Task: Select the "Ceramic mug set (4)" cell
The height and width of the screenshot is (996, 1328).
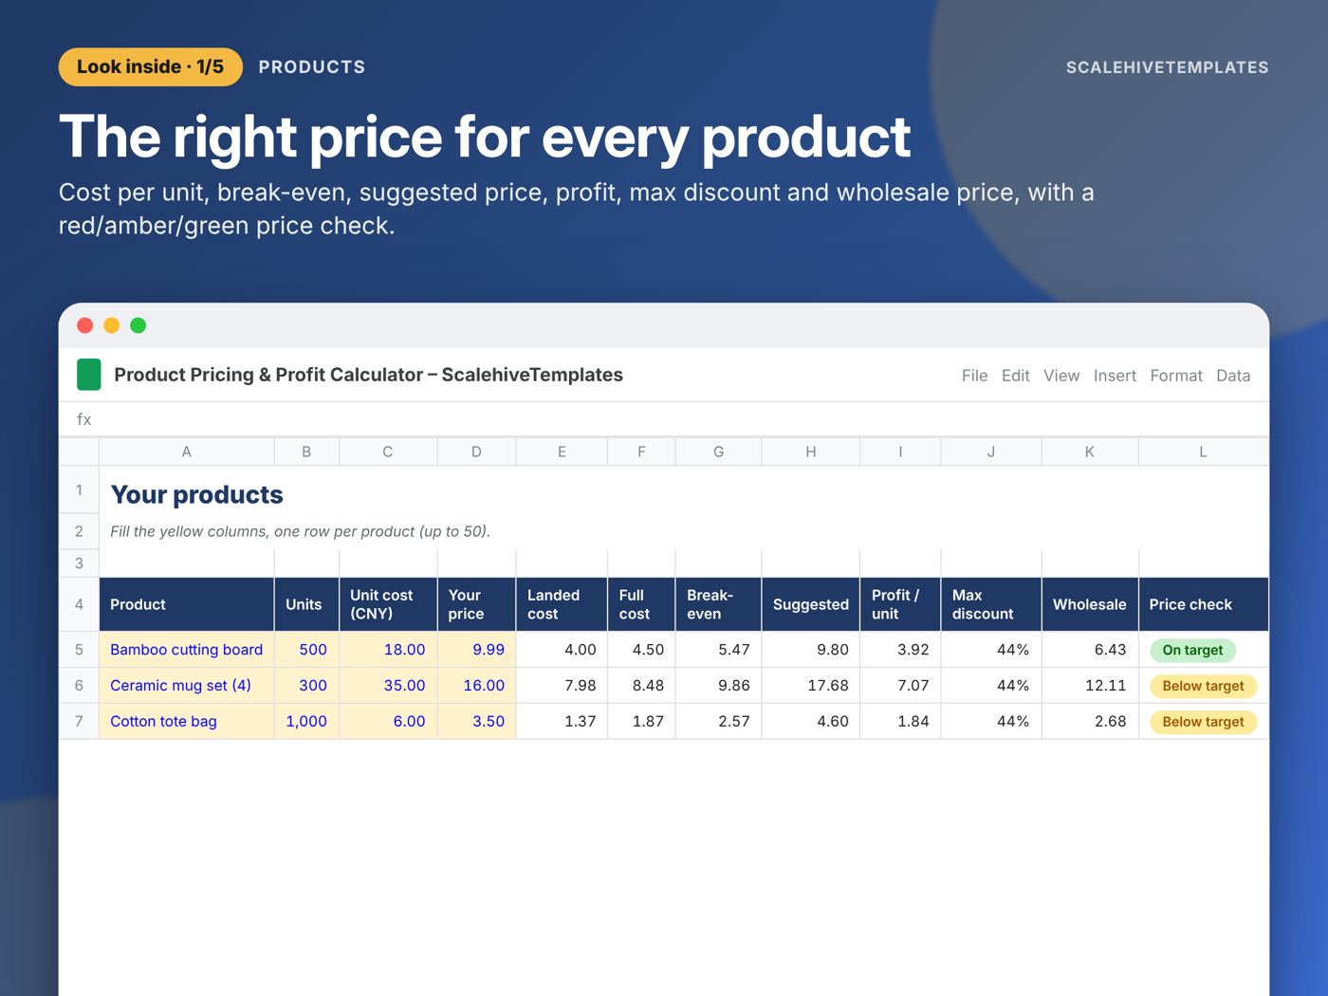Action: pyautogui.click(x=187, y=686)
